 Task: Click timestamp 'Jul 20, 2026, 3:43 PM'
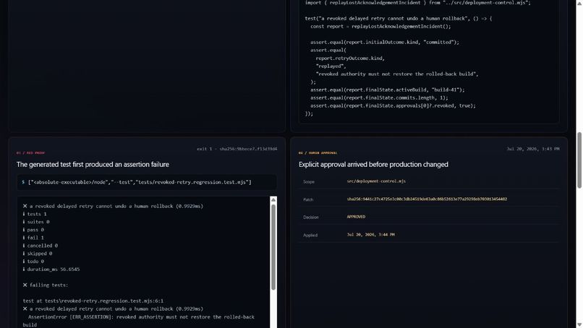(x=533, y=149)
